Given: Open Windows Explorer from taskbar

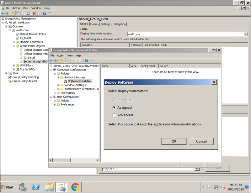Looking at the screenshot, I should pyautogui.click(x=49, y=187).
